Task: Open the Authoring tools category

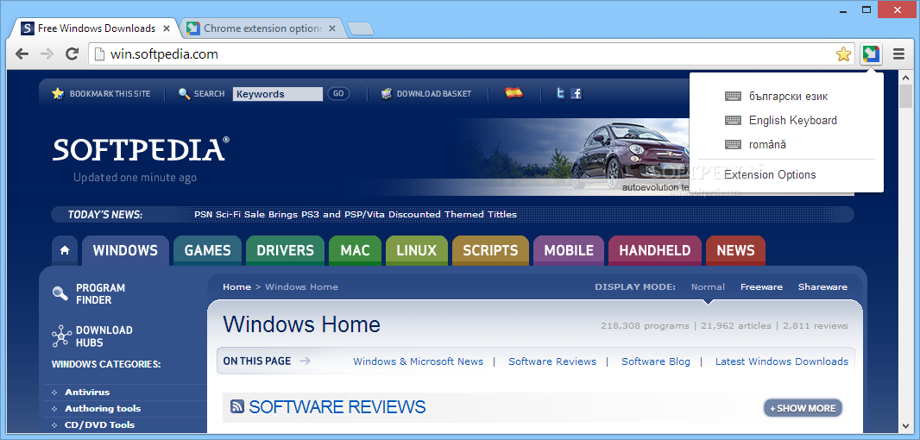Action: click(103, 408)
